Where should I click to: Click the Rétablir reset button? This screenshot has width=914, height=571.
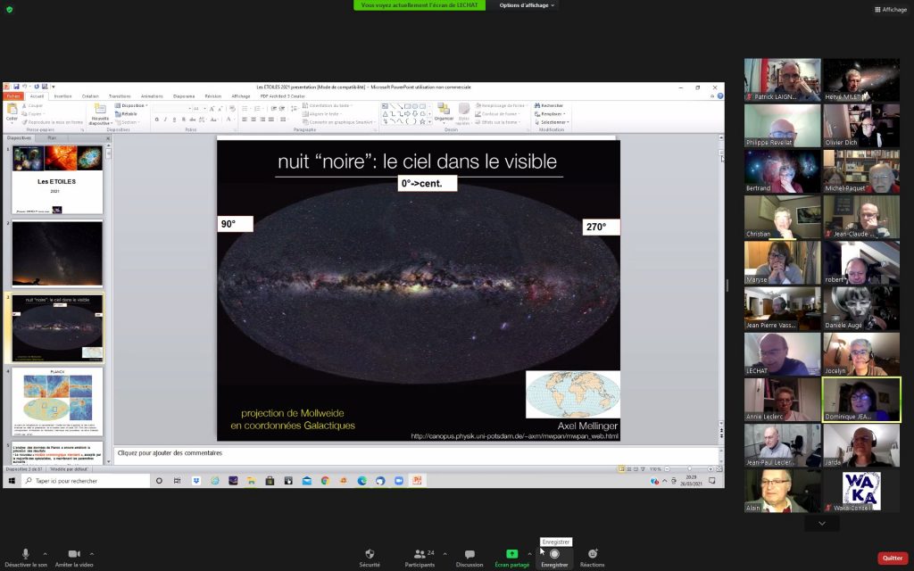point(127,113)
